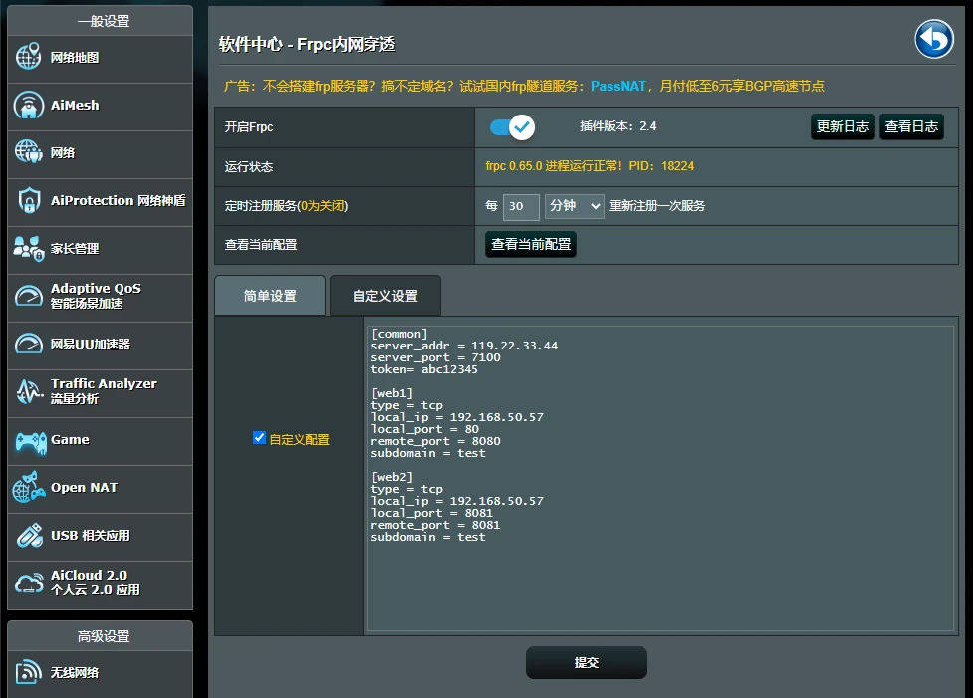Open AiProtection 网络神盾 menu entry
The height and width of the screenshot is (698, 973).
click(x=100, y=202)
